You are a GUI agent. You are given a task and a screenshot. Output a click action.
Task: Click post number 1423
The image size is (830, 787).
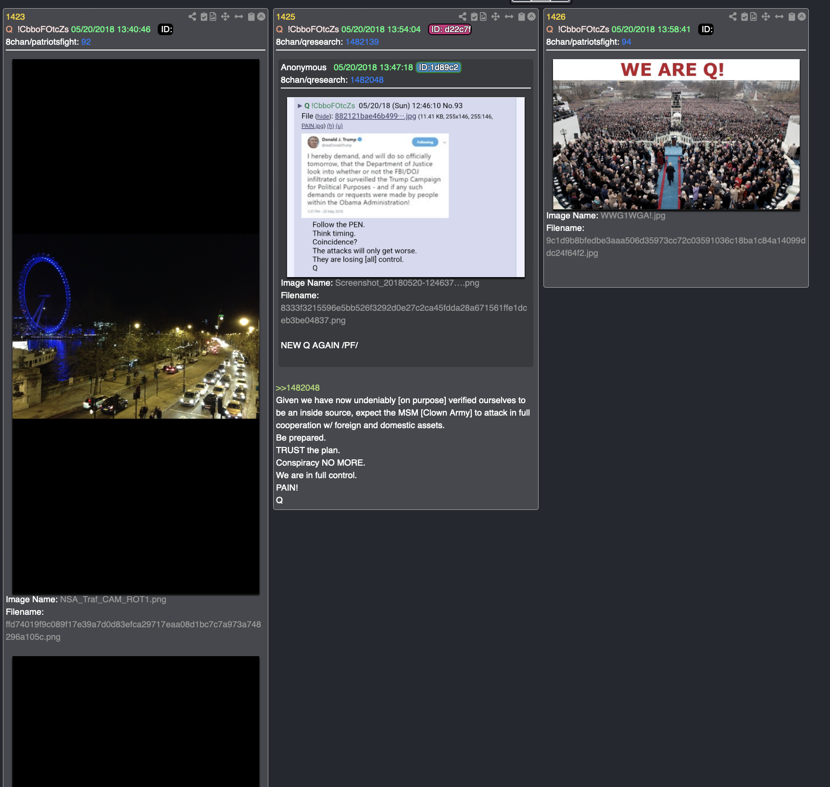[x=15, y=17]
